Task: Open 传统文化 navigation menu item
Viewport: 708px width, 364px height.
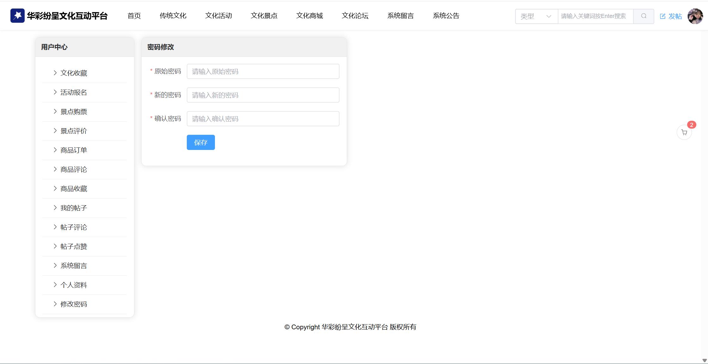Action: (173, 16)
